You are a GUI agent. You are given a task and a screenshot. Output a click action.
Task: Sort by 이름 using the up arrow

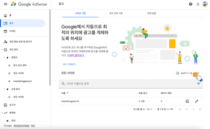tap(68, 93)
